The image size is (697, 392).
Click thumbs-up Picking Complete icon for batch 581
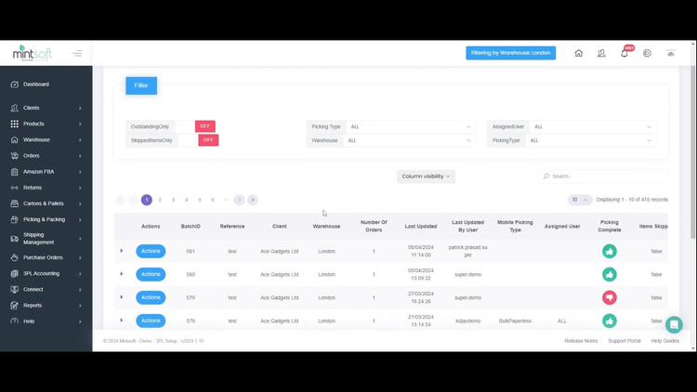(x=610, y=251)
